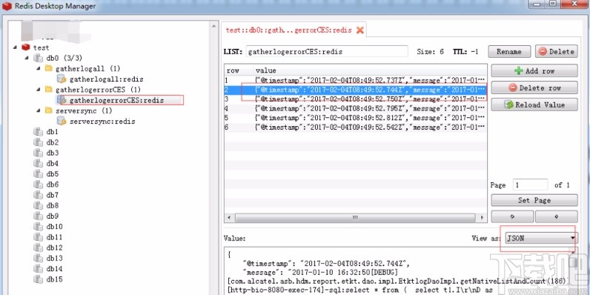Image resolution: width=590 pixels, height=295 pixels.
Task: Click the db14 database icon
Action: [x=38, y=268]
